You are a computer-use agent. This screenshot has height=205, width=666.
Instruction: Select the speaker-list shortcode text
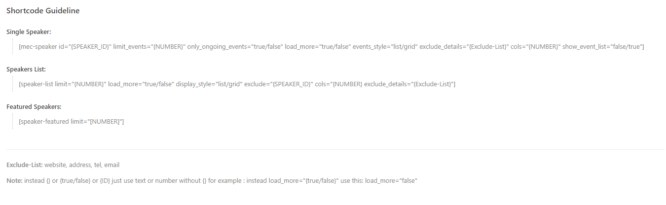pos(237,84)
